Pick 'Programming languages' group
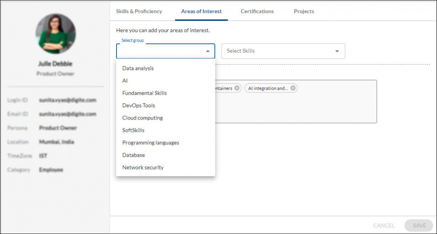This screenshot has width=437, height=234. click(x=166, y=143)
